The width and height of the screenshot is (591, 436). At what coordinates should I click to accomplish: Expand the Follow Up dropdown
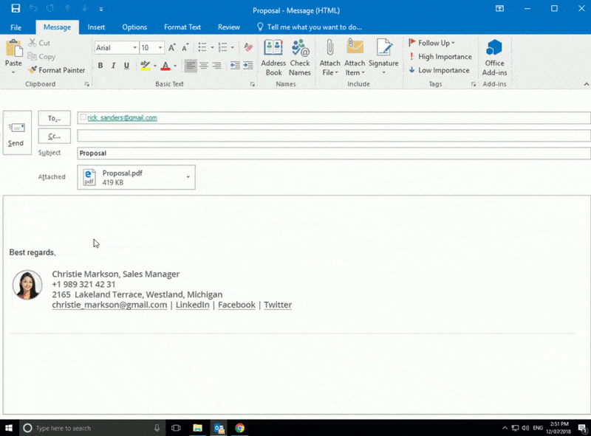(453, 43)
